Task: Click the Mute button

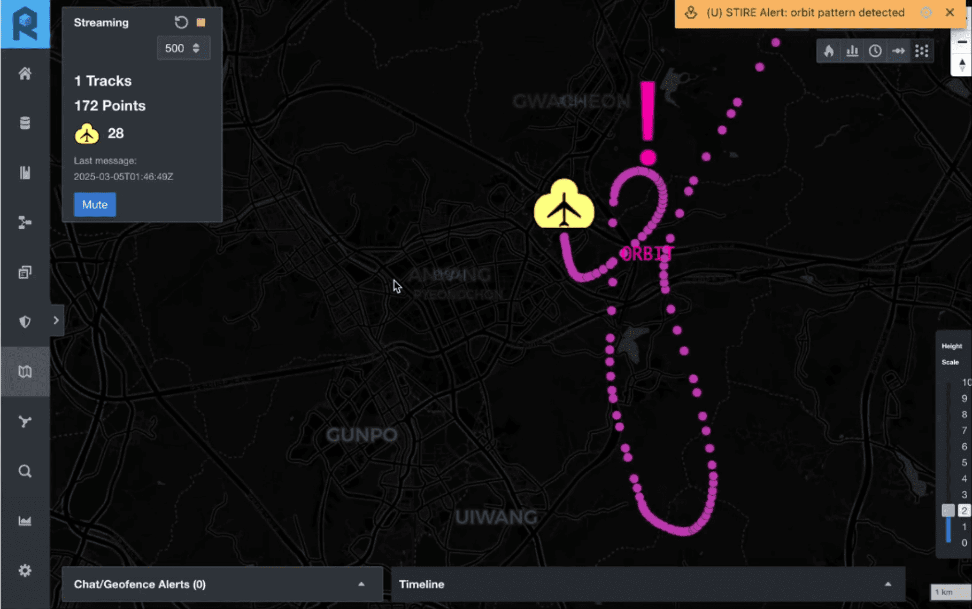Action: click(95, 205)
